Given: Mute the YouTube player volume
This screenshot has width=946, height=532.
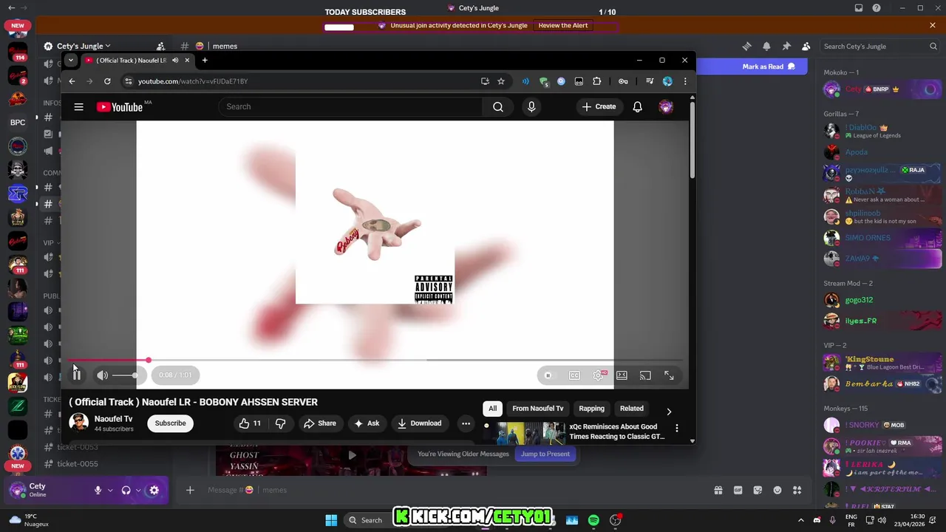Looking at the screenshot, I should (103, 375).
